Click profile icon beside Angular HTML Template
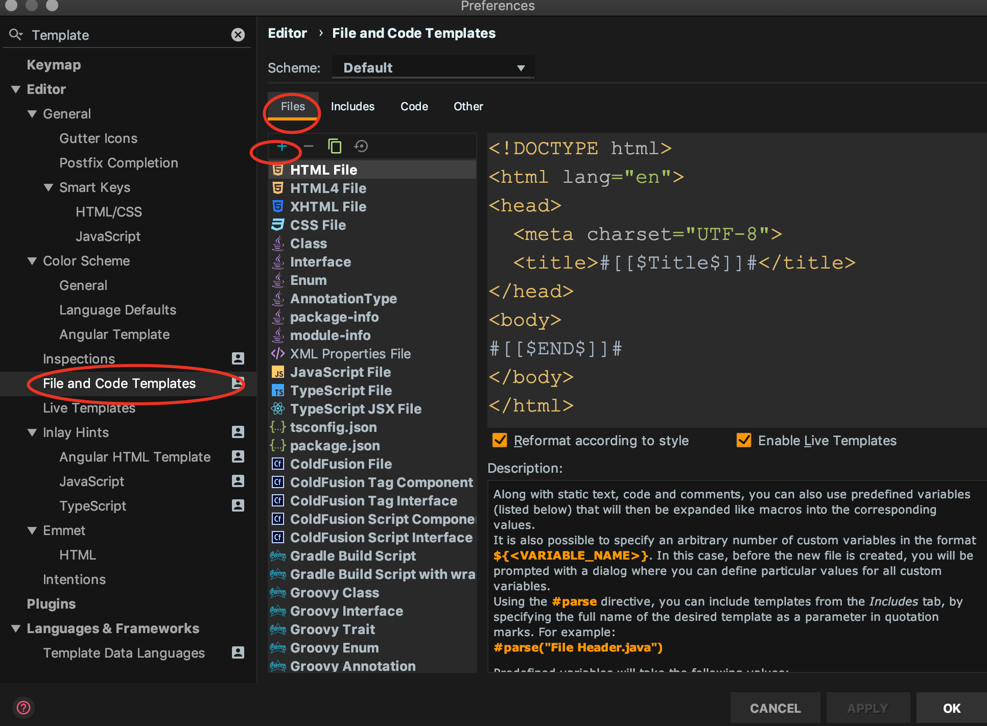This screenshot has width=987, height=726. click(x=238, y=456)
